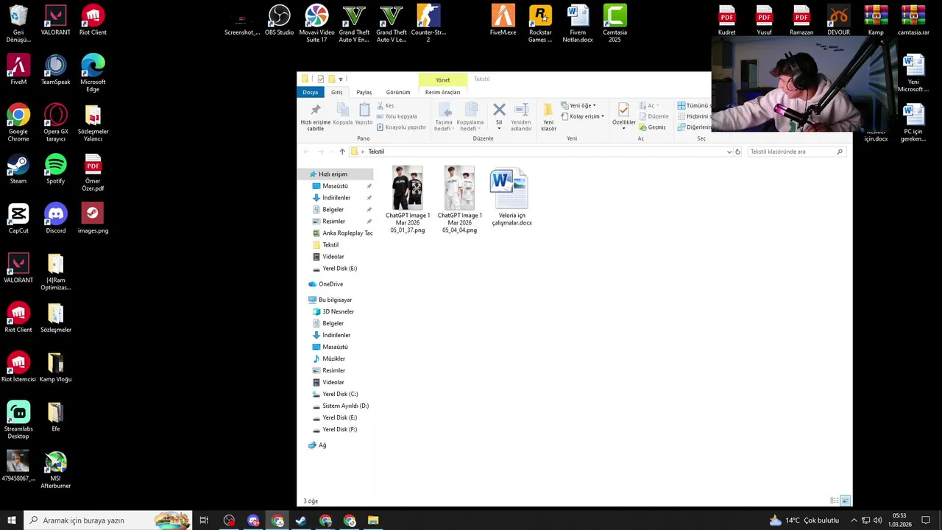942x530 pixels.
Task: Open Müzikler in navigation pane
Action: 333,359
